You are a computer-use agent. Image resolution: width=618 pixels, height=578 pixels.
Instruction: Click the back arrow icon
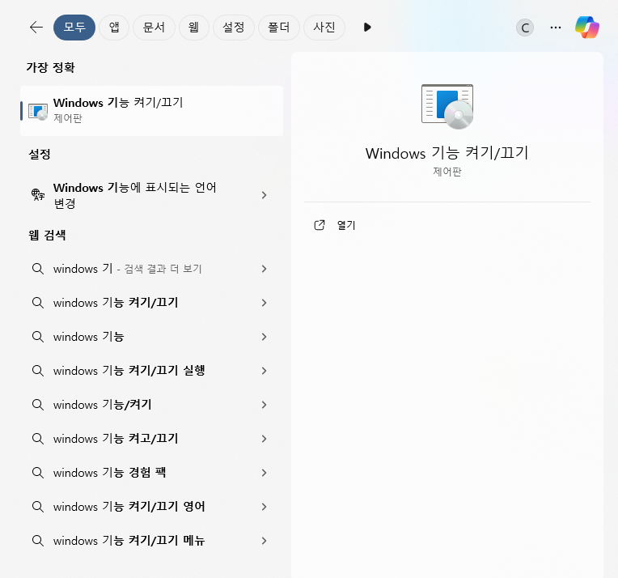click(x=36, y=28)
